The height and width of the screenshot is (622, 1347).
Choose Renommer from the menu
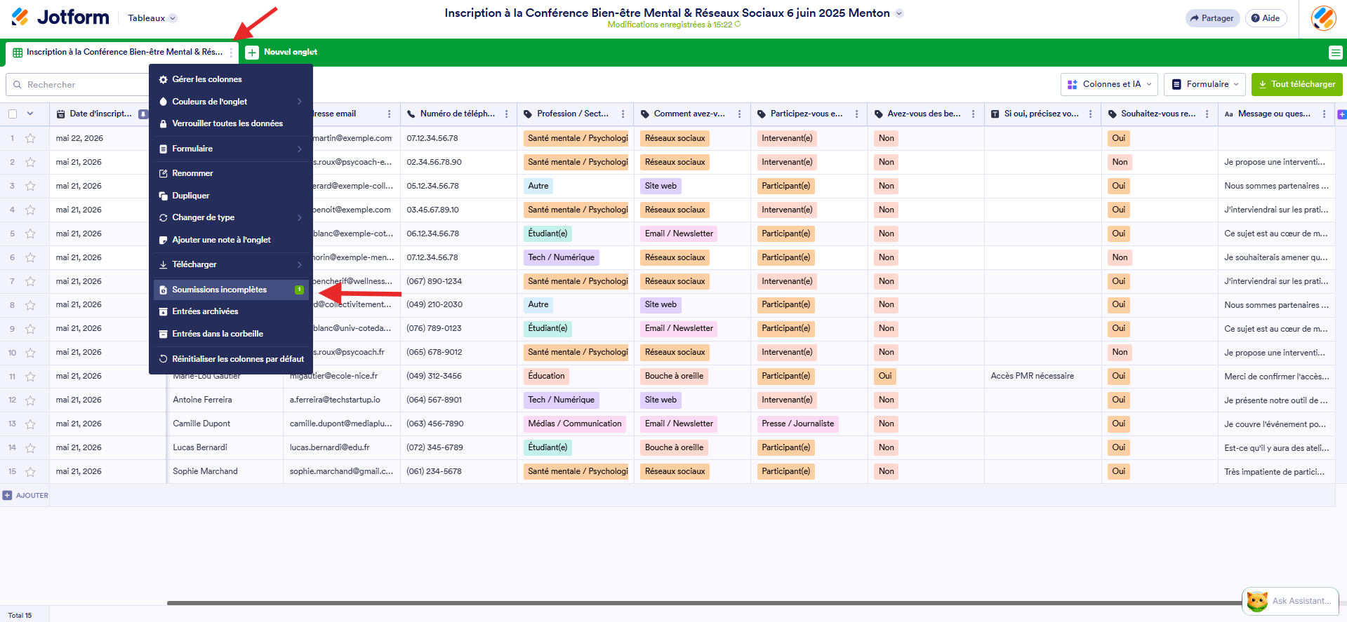[232, 173]
